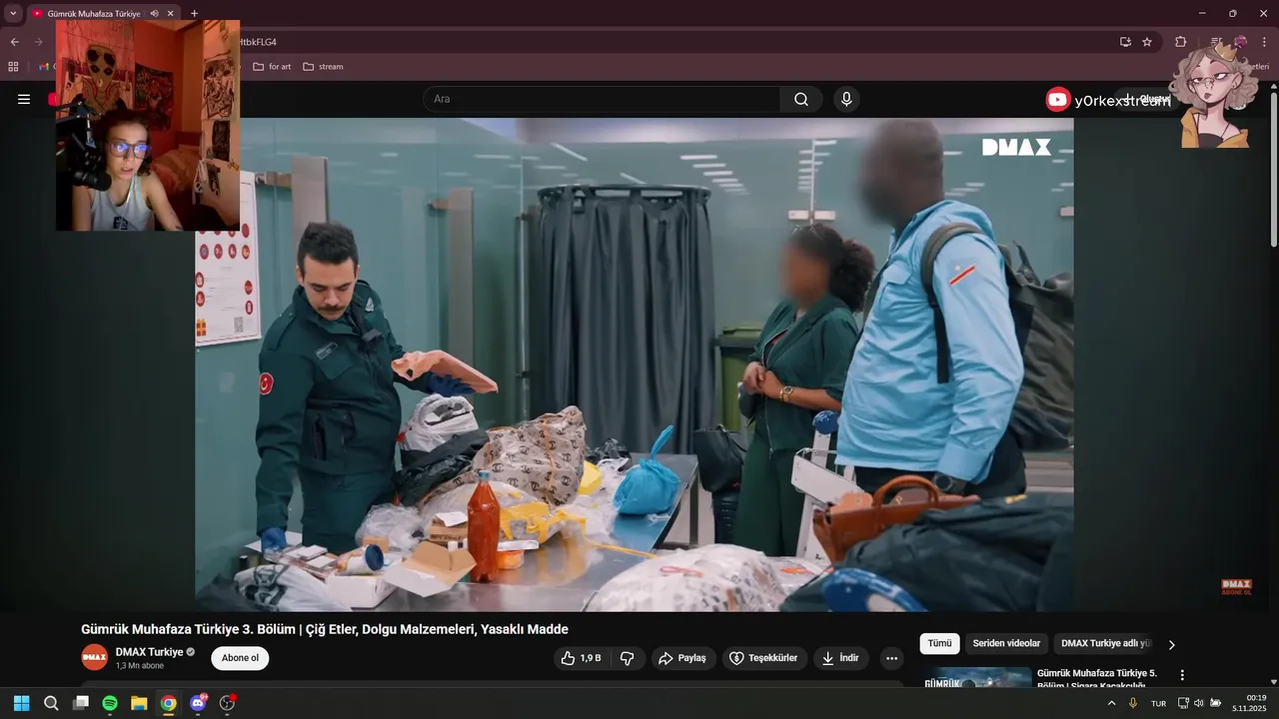Click the system tray microphone icon
The width and height of the screenshot is (1279, 719).
click(1133, 703)
